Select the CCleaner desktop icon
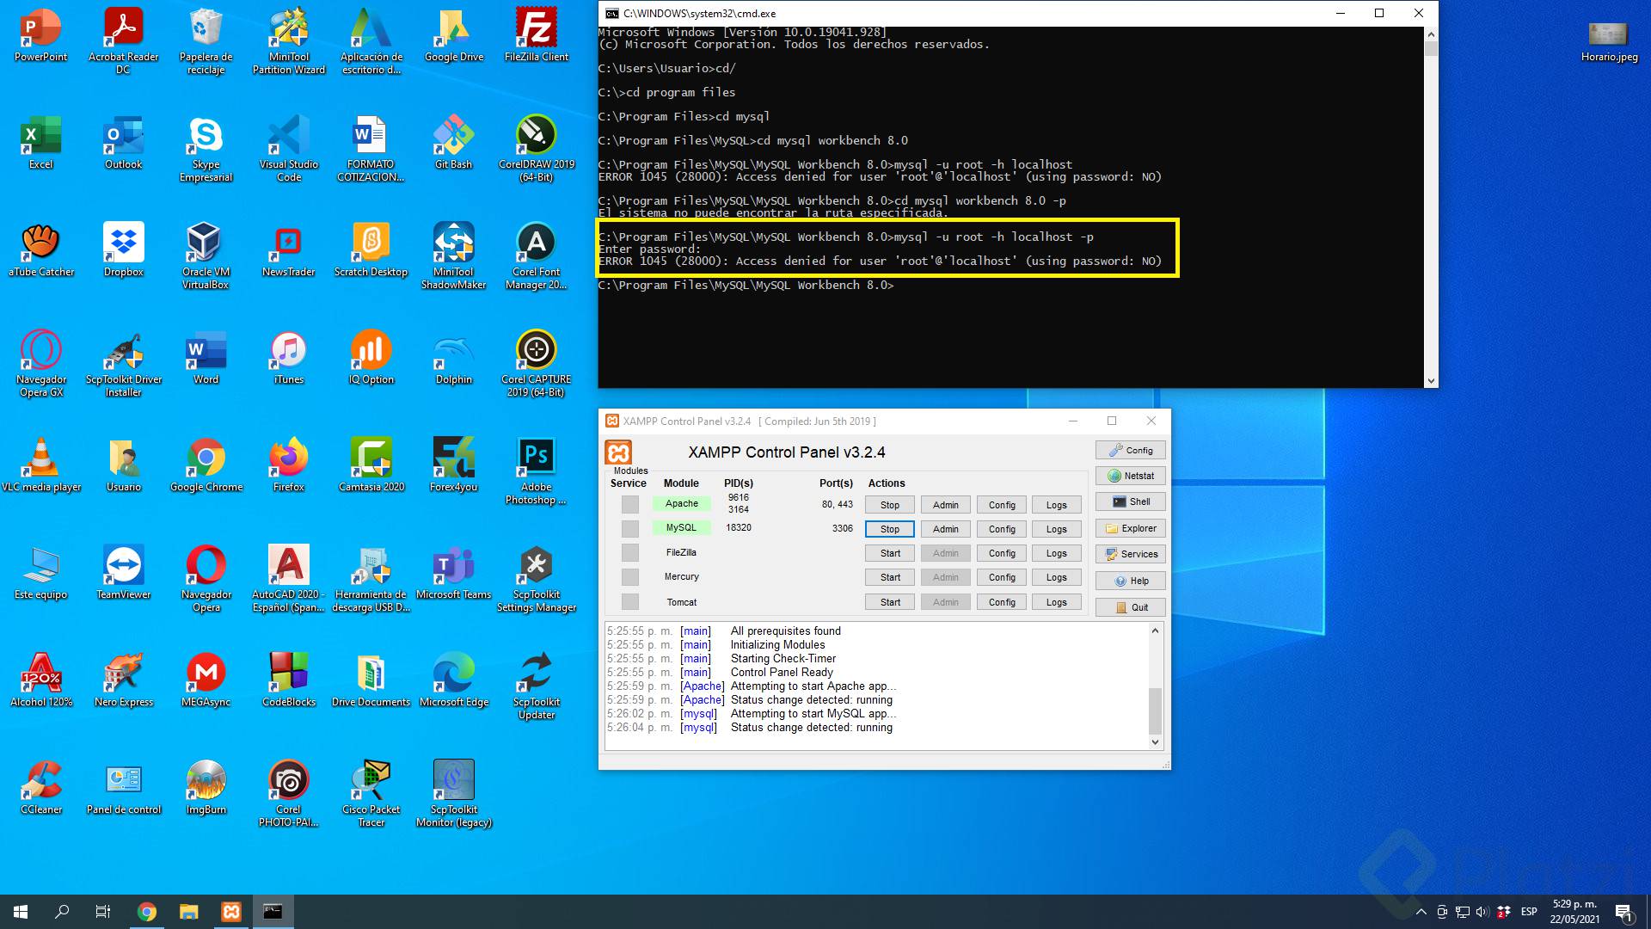This screenshot has height=929, width=1651. pyautogui.click(x=40, y=789)
